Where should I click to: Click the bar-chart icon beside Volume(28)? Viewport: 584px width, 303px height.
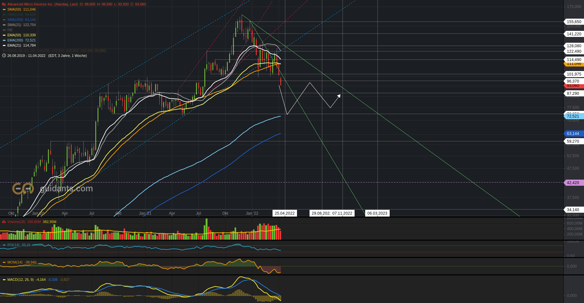point(4,222)
